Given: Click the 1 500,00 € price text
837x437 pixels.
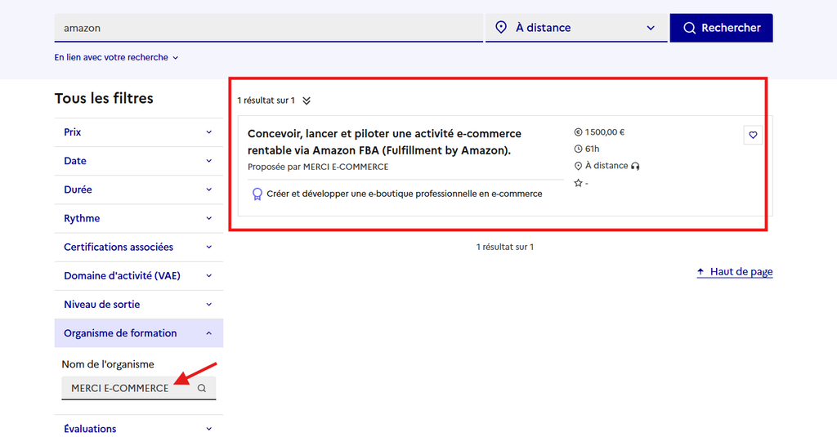Looking at the screenshot, I should click(604, 132).
